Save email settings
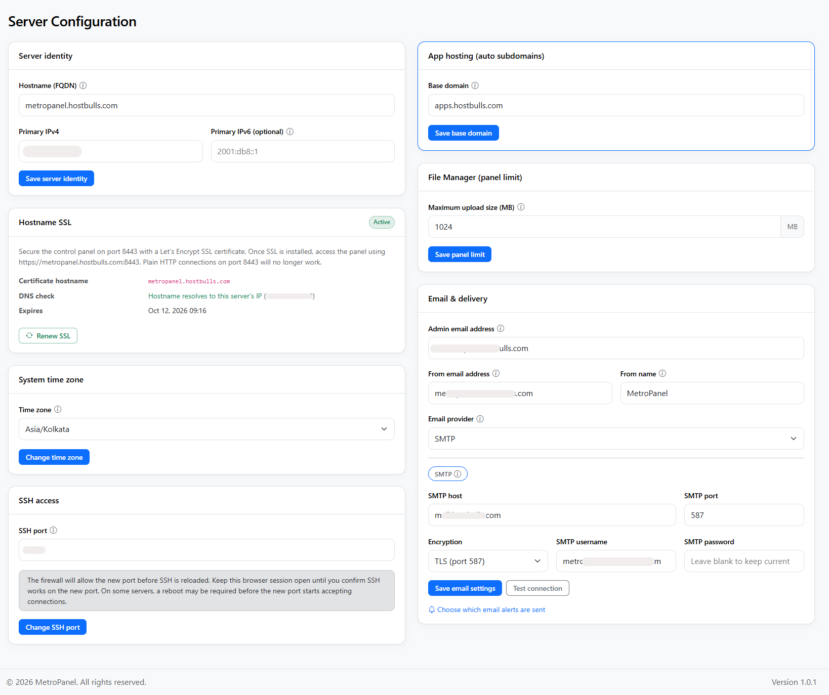 tap(465, 588)
